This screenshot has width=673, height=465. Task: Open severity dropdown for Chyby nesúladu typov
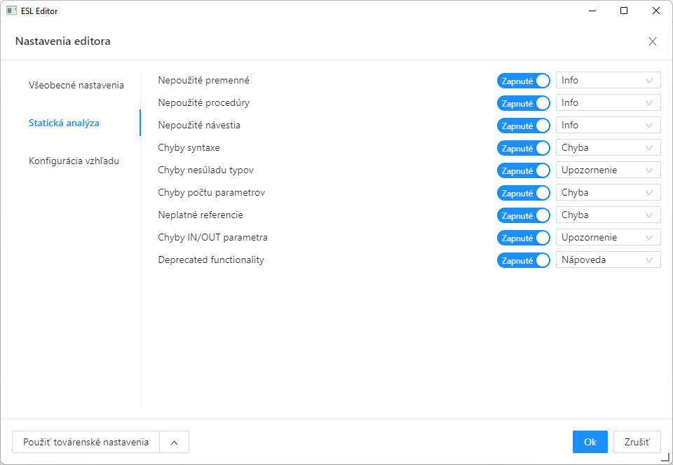tap(608, 170)
